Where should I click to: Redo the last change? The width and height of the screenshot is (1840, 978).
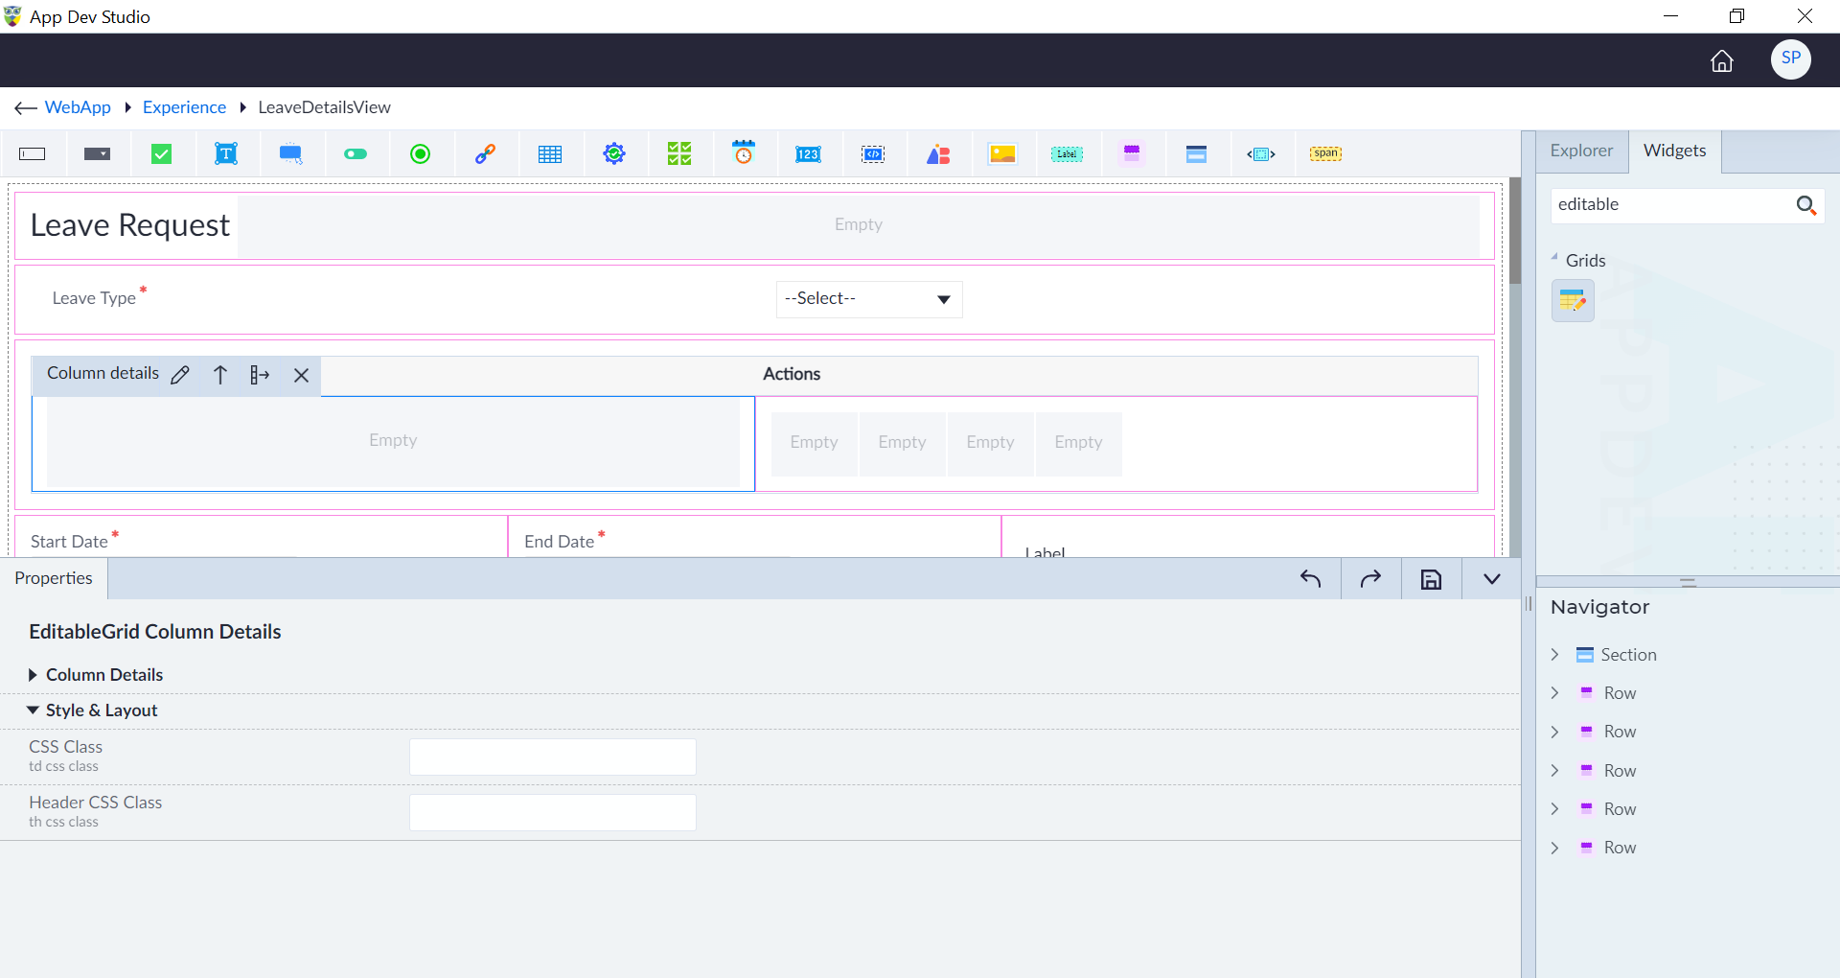pos(1371,579)
